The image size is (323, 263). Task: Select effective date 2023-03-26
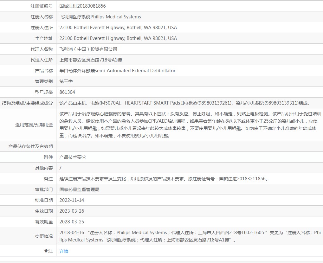pos(72,211)
